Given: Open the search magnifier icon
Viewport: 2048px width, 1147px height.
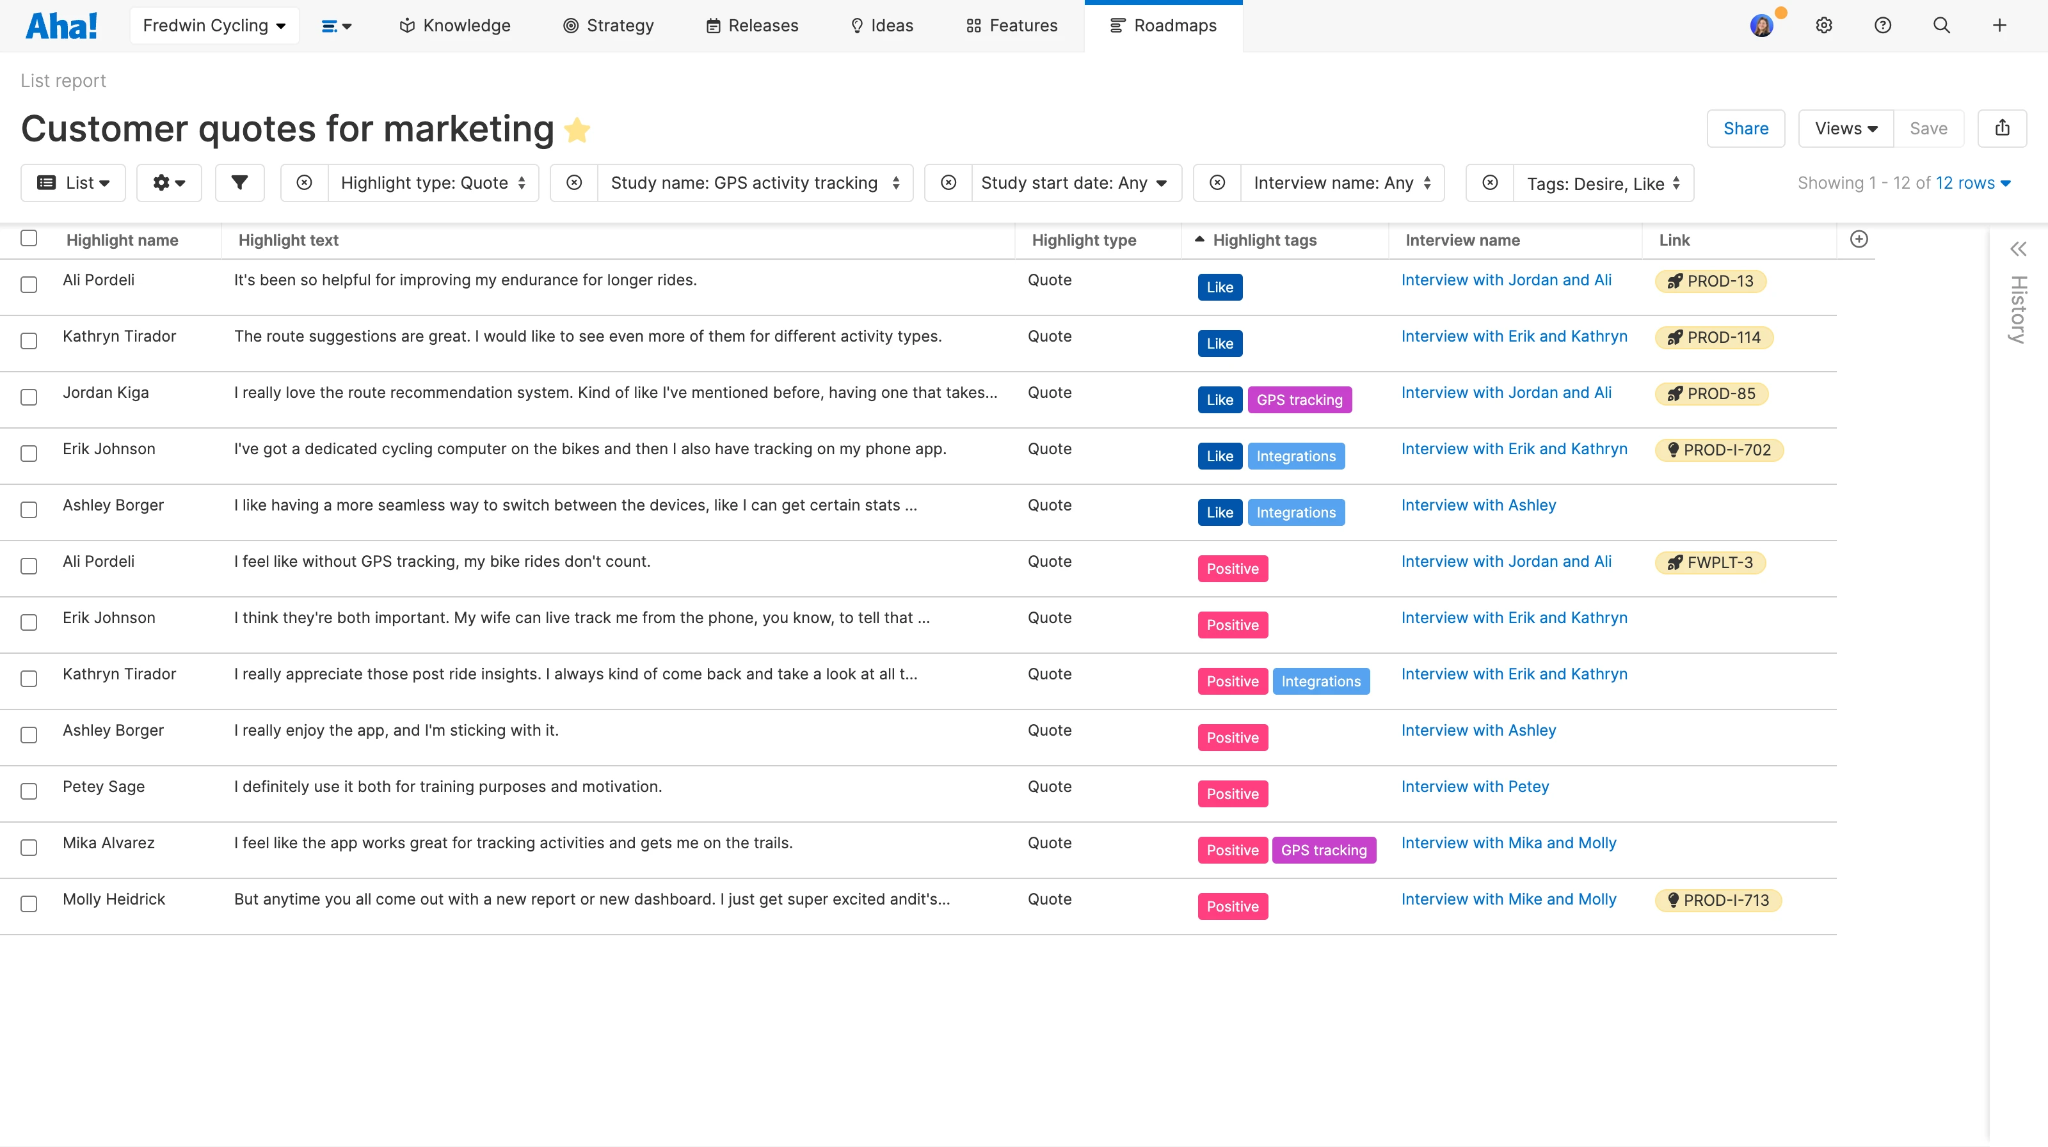Looking at the screenshot, I should click(x=1942, y=26).
